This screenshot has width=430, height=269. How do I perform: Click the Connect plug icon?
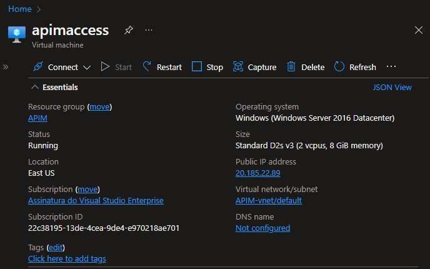(x=38, y=67)
